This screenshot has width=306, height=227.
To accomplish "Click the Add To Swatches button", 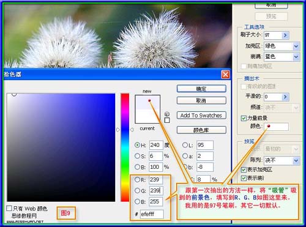I will coord(201,115).
